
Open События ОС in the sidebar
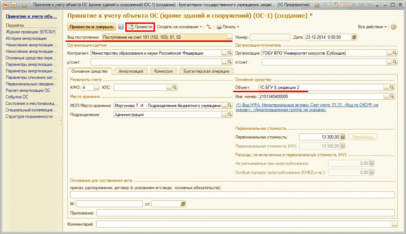17,97
